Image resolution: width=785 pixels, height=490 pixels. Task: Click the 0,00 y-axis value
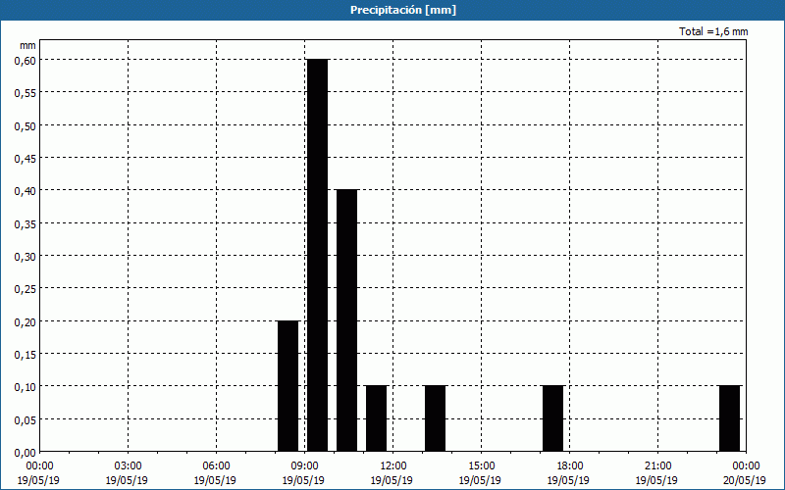[26, 453]
